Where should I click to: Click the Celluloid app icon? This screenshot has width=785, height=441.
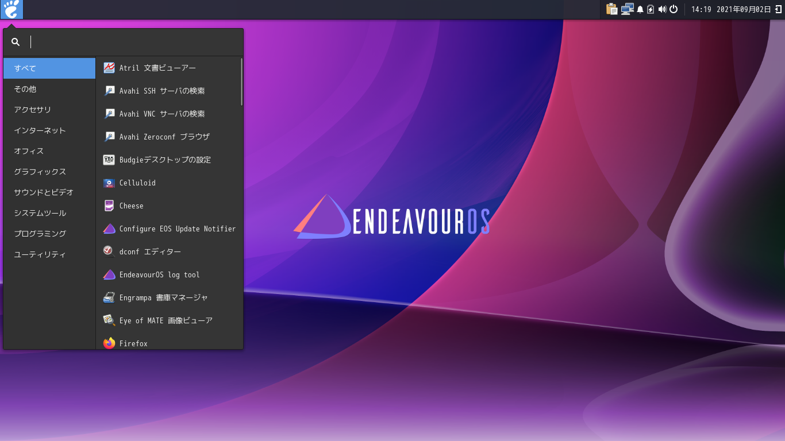point(109,183)
